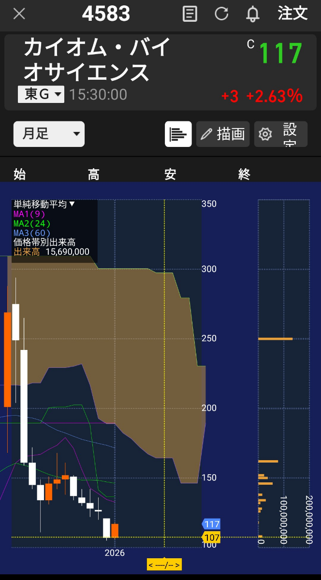Screen dimensions: 321x580
Task: Select the 出来高 15,690,000 value
Action: [51, 252]
